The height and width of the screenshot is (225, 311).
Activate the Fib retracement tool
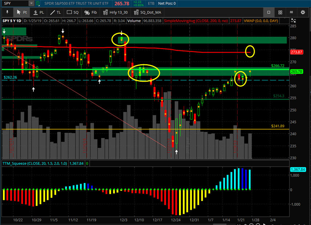[x=91, y=12]
